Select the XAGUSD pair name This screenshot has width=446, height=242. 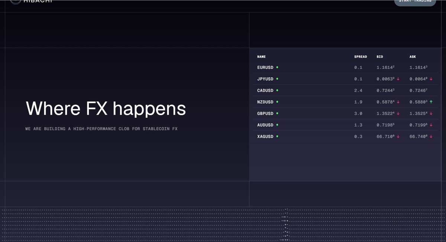pyautogui.click(x=265, y=137)
